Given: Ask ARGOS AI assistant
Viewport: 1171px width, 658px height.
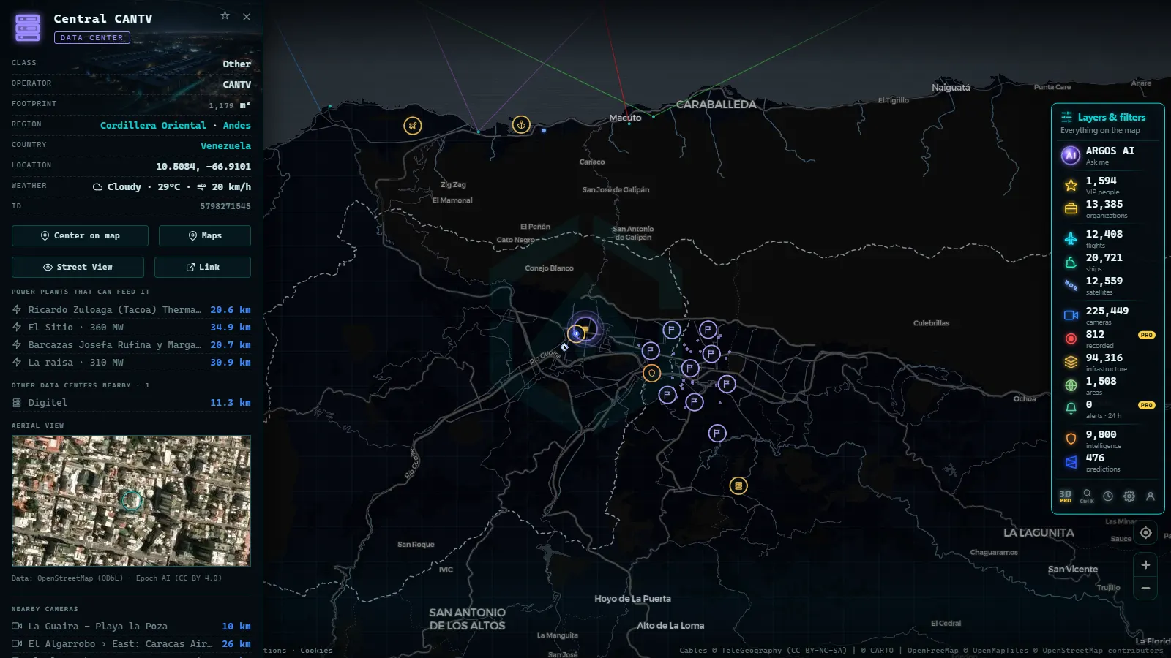Looking at the screenshot, I should click(1107, 155).
